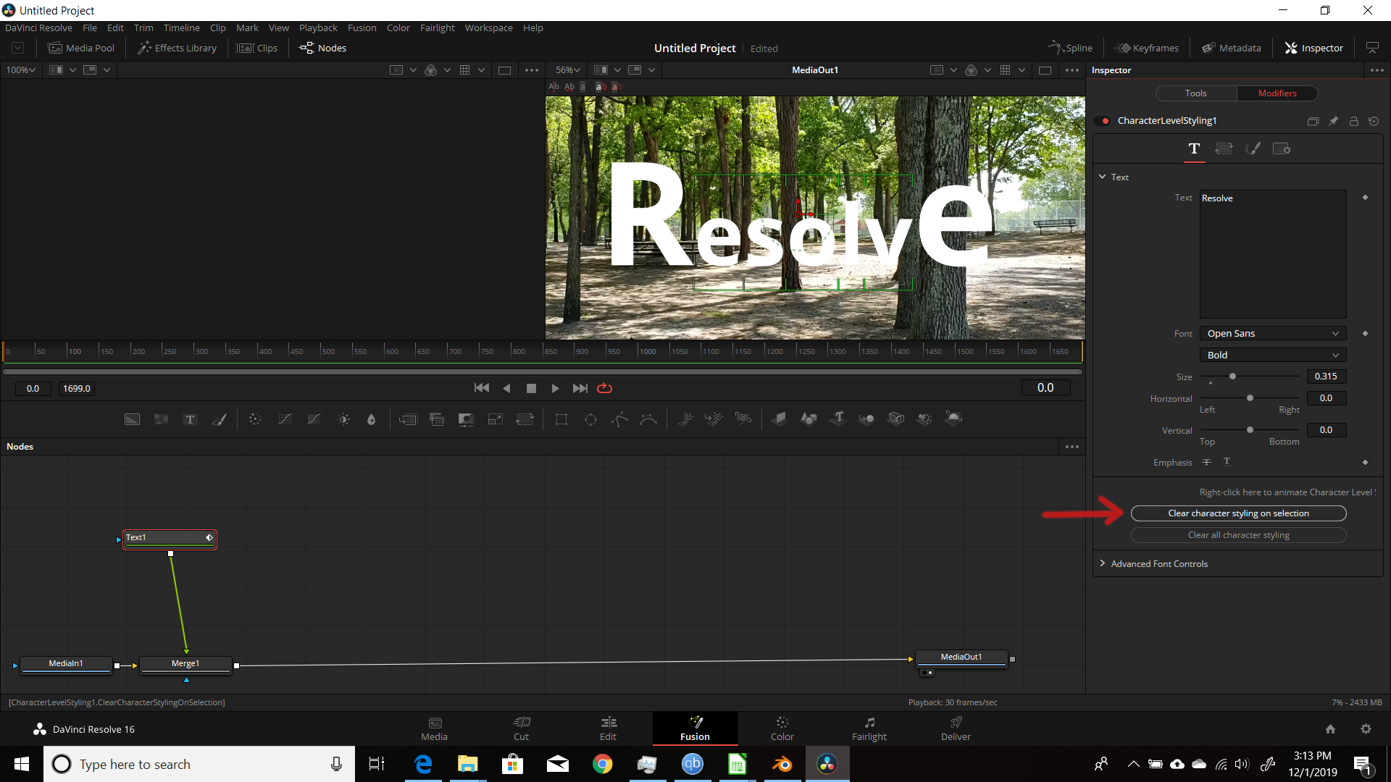Add a Text+ node from the toolbar
Screen dimensions: 1391x782
click(190, 419)
